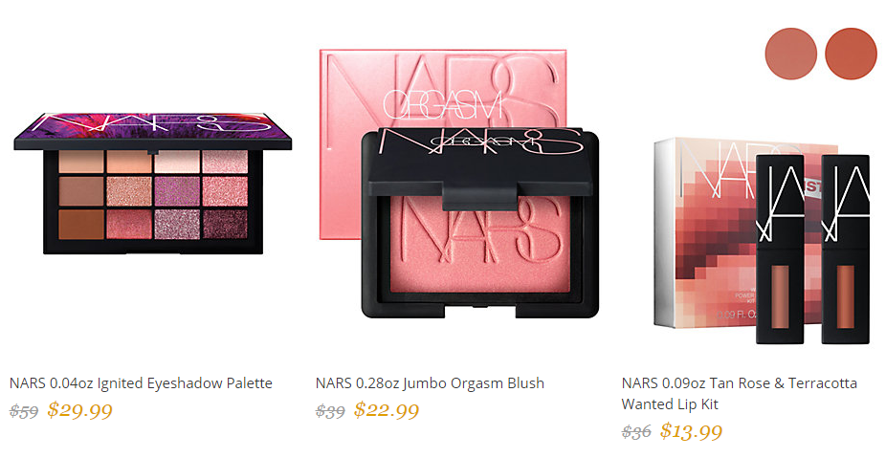Select the Tan Rose color swatch
Viewport: 886px width, 458px height.
click(x=791, y=54)
